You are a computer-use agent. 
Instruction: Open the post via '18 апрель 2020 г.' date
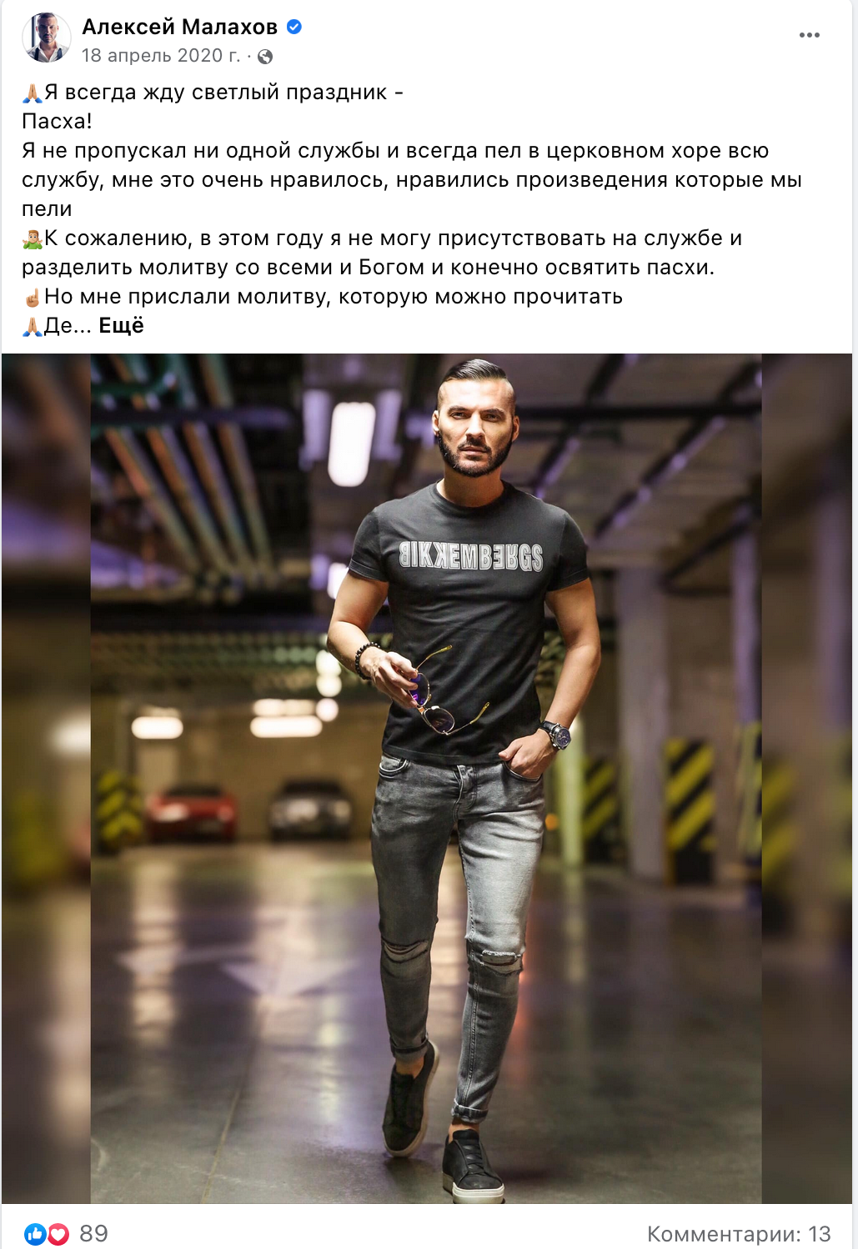pos(161,56)
